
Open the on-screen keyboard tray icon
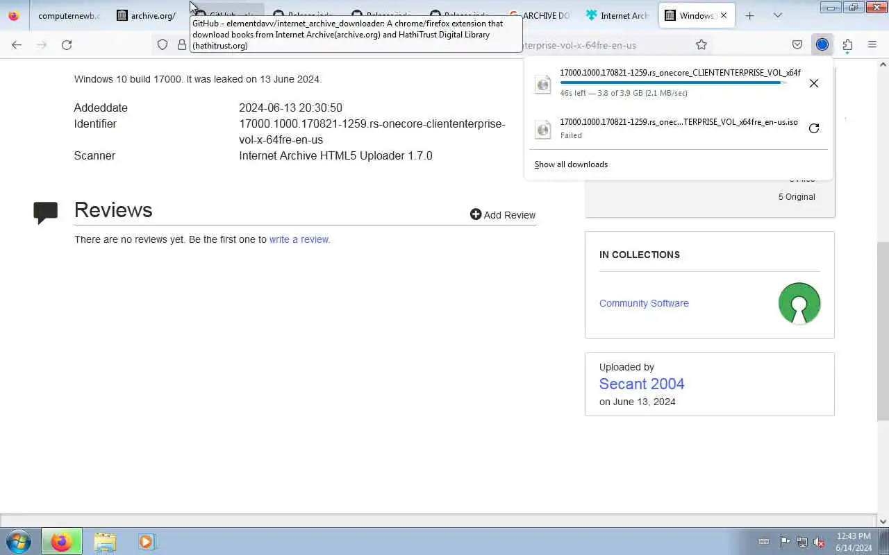pos(764,542)
